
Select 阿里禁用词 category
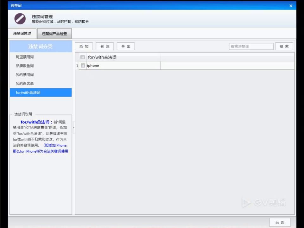(41, 57)
